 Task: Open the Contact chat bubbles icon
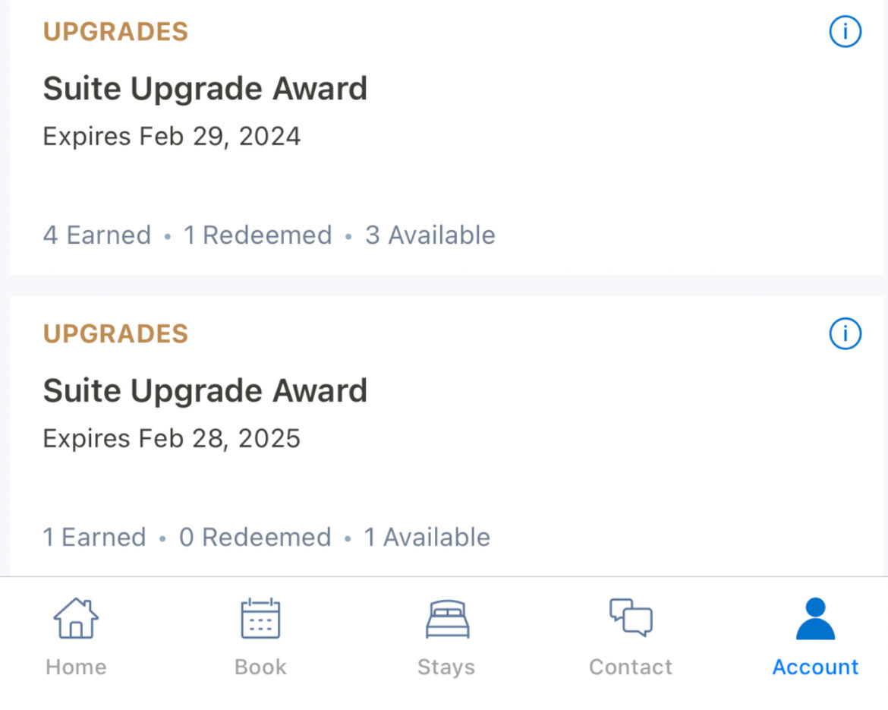click(630, 619)
